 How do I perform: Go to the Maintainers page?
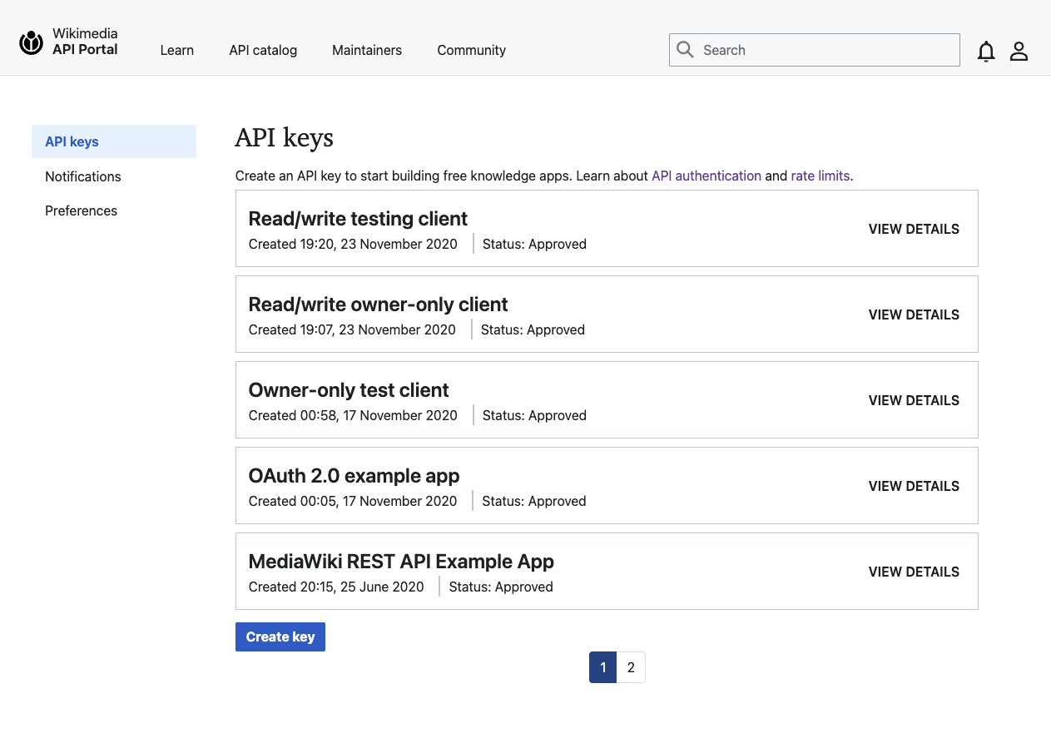coord(367,50)
